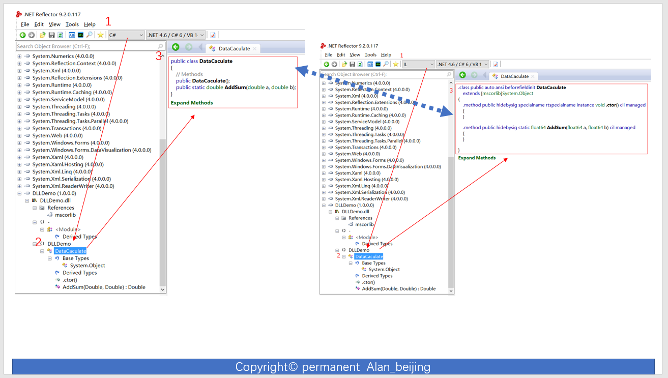Open Help menu in left Reflector window

click(90, 24)
